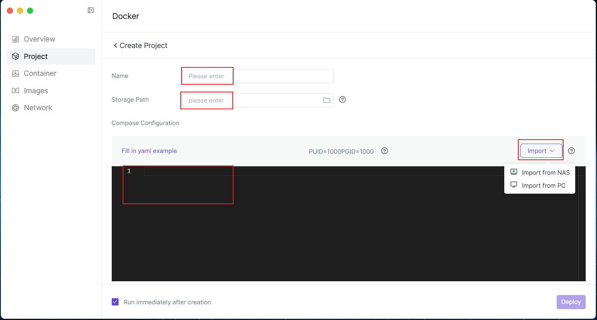The image size is (597, 320).
Task: Go back using Create Project chevron
Action: tap(115, 46)
